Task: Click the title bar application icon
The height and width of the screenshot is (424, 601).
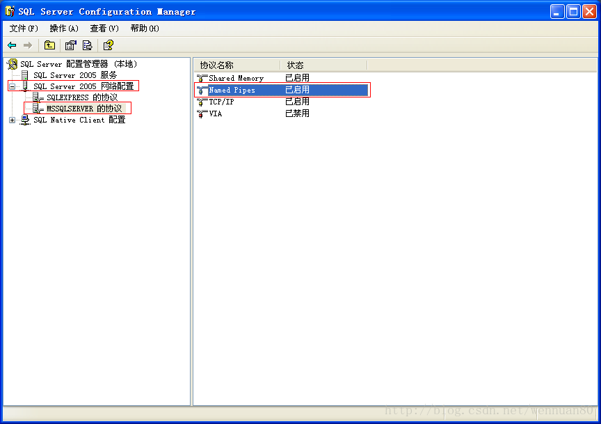Action: pos(10,11)
